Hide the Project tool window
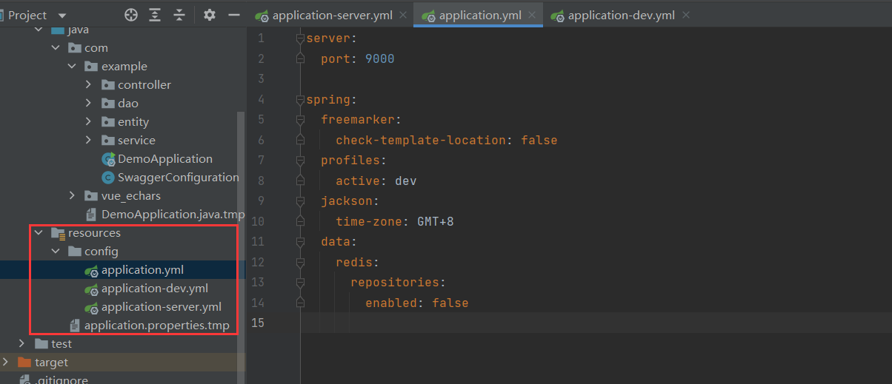The image size is (892, 384). [234, 15]
